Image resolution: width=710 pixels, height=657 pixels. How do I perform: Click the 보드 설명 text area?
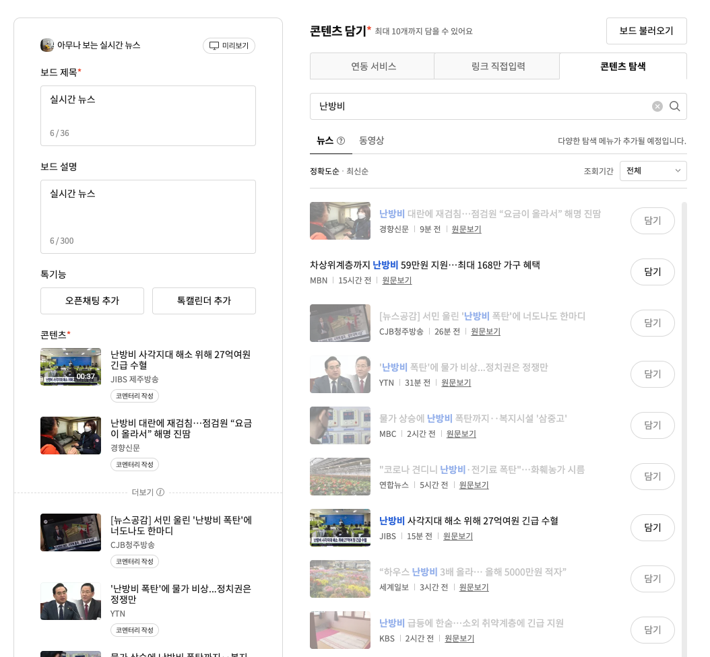[148, 217]
